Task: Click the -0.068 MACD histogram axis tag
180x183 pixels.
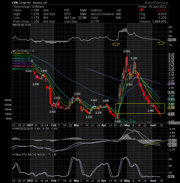Action: [x=173, y=140]
